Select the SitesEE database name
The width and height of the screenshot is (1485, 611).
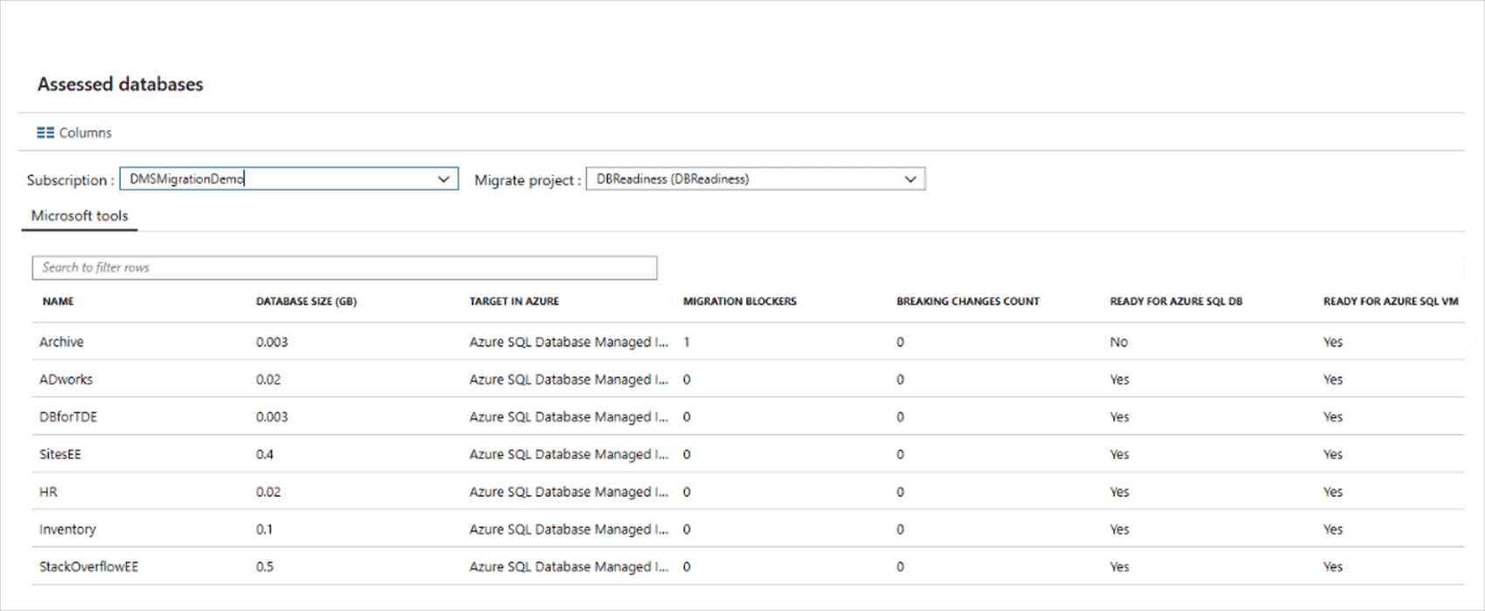pyautogui.click(x=60, y=455)
